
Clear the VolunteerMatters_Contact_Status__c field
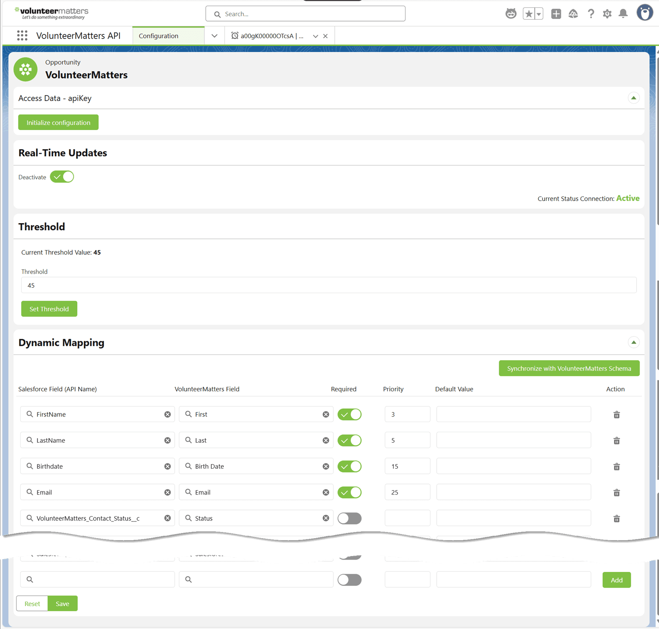167,518
